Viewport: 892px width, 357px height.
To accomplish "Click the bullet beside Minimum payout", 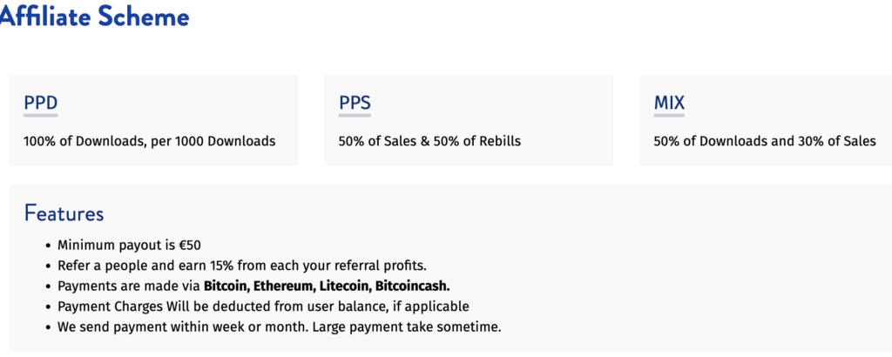I will click(47, 246).
